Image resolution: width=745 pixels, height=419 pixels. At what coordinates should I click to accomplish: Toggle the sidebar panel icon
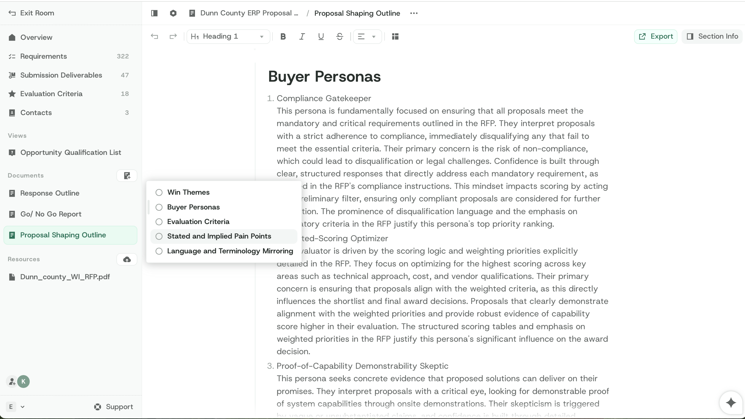(154, 13)
